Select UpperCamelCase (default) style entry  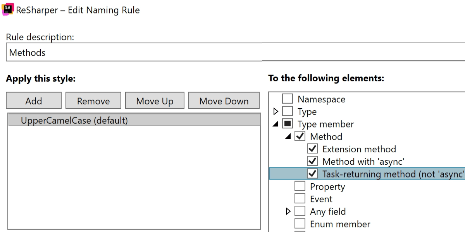click(x=74, y=120)
